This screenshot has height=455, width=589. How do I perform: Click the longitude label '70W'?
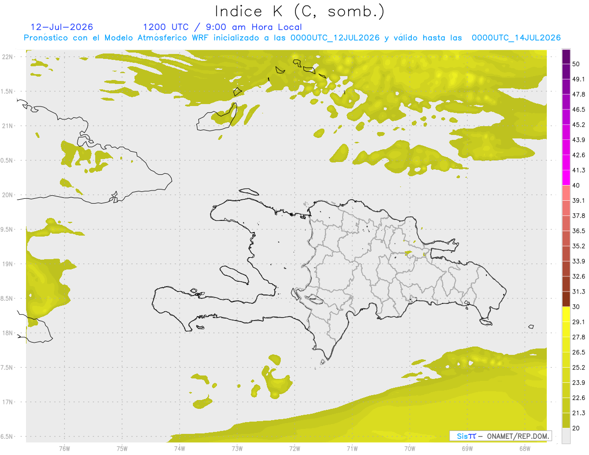(x=410, y=448)
